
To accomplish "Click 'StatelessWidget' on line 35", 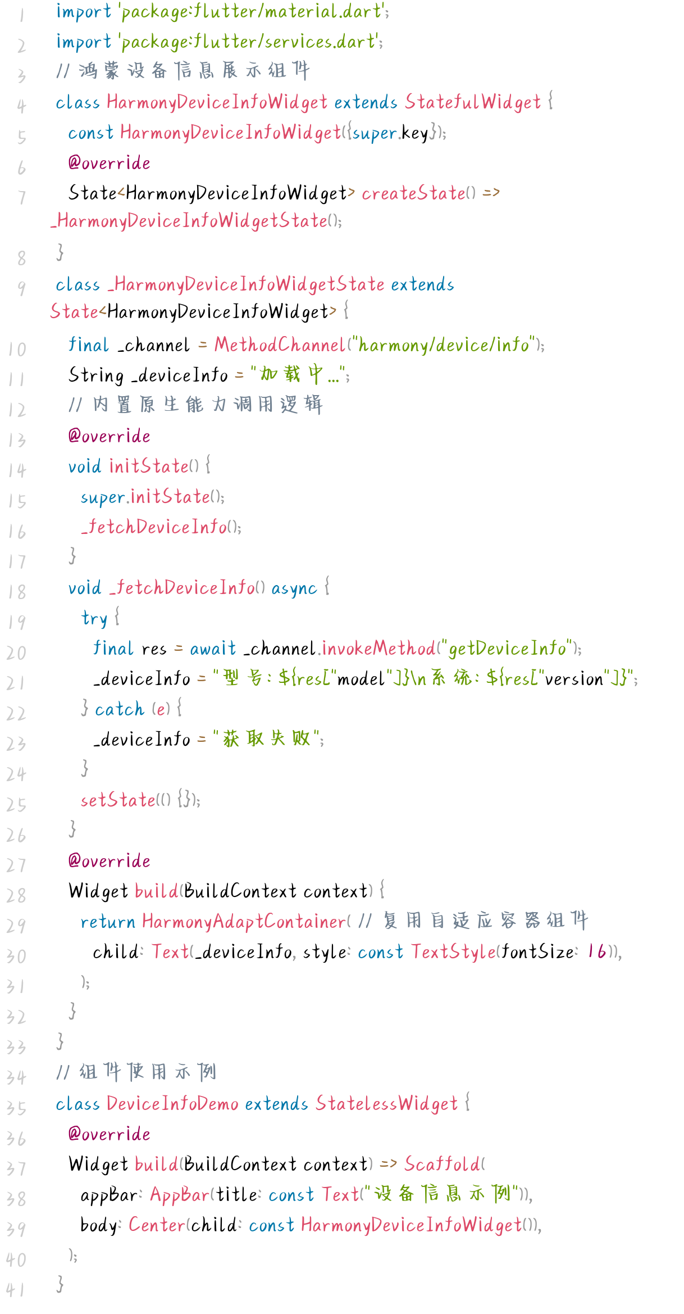I will (x=387, y=1104).
